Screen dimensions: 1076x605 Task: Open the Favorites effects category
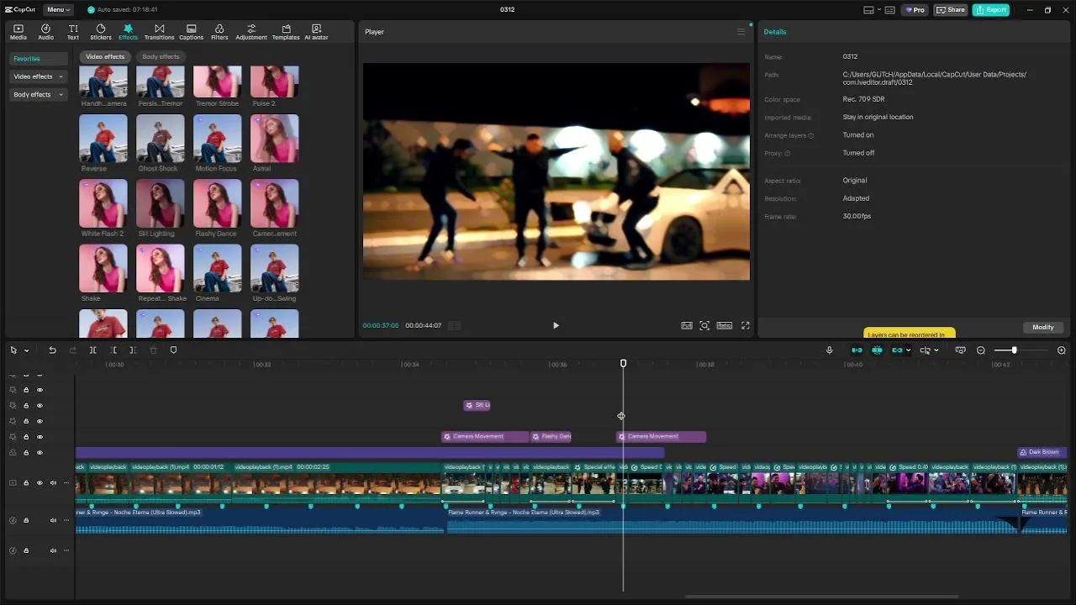tap(38, 59)
